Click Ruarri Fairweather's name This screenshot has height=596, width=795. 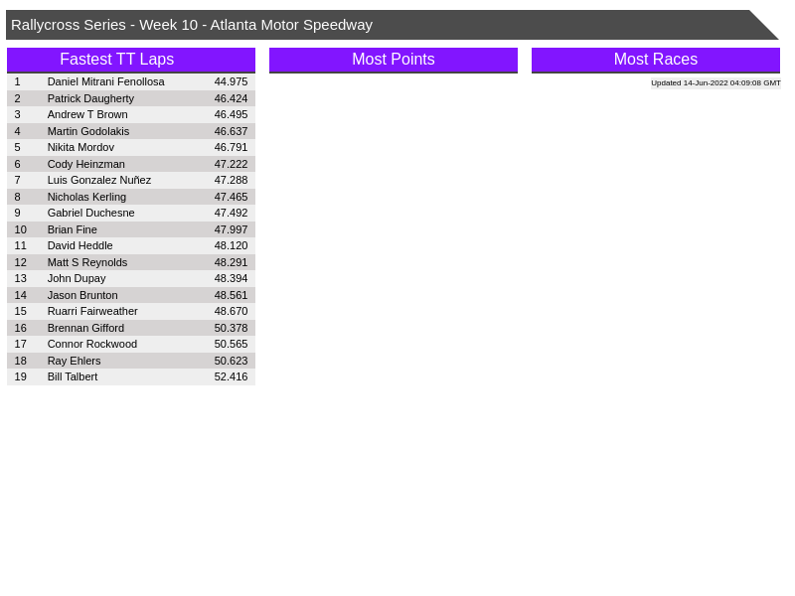coord(92,311)
